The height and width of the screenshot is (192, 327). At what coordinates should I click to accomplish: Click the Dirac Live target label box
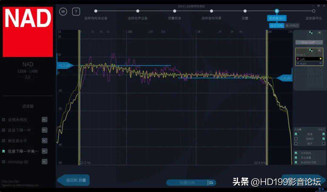tap(309, 42)
